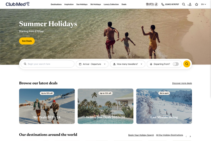Screen dimensions: 211x141
Task: Open the Luxury Collection menu
Action: click(111, 4)
